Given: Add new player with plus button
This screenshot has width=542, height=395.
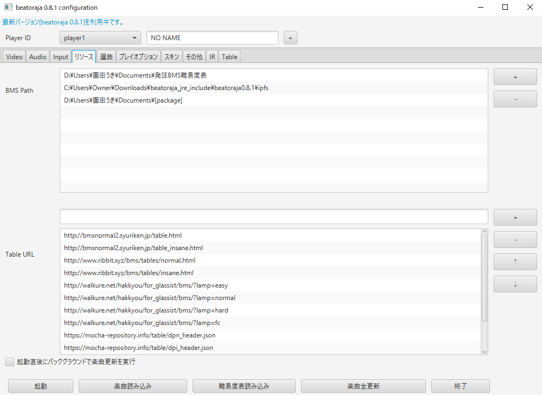Looking at the screenshot, I should [290, 38].
